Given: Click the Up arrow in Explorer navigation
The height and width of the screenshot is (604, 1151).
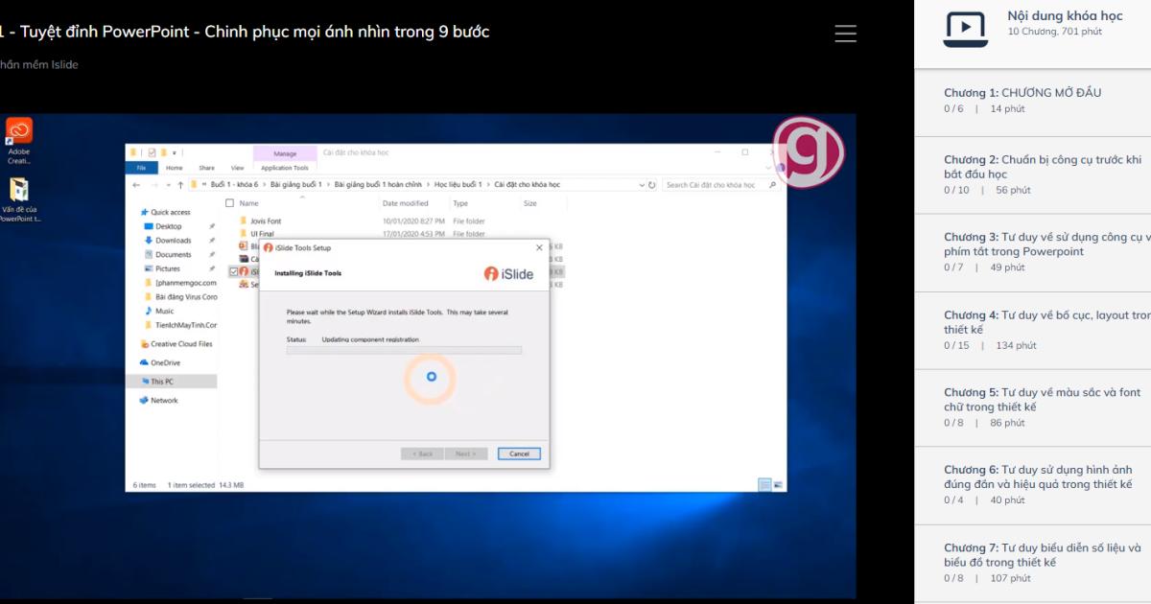Looking at the screenshot, I should tap(180, 184).
